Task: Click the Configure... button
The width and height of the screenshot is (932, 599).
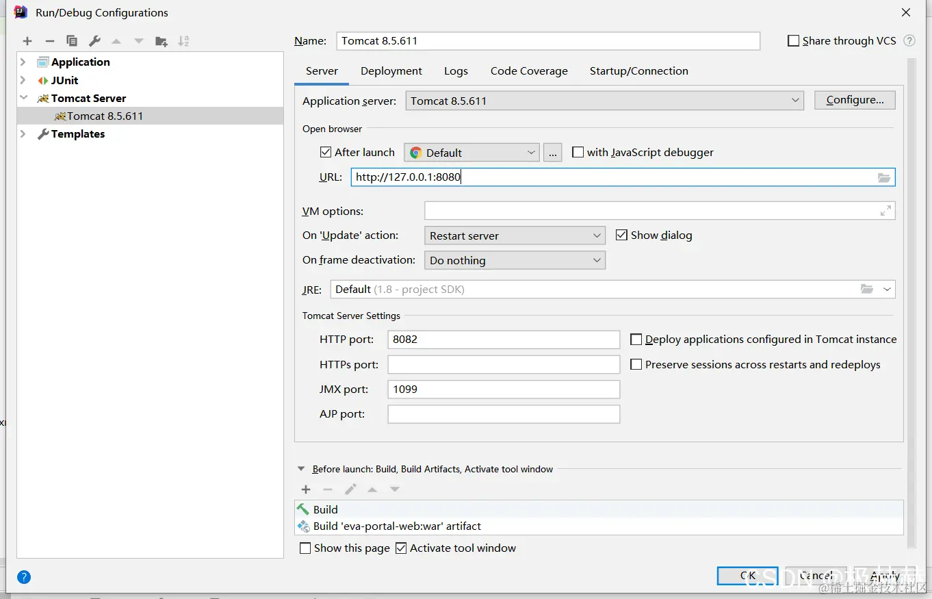Action: click(x=855, y=100)
